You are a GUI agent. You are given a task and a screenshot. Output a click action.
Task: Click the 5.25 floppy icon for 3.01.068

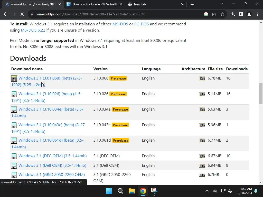tap(14, 78)
